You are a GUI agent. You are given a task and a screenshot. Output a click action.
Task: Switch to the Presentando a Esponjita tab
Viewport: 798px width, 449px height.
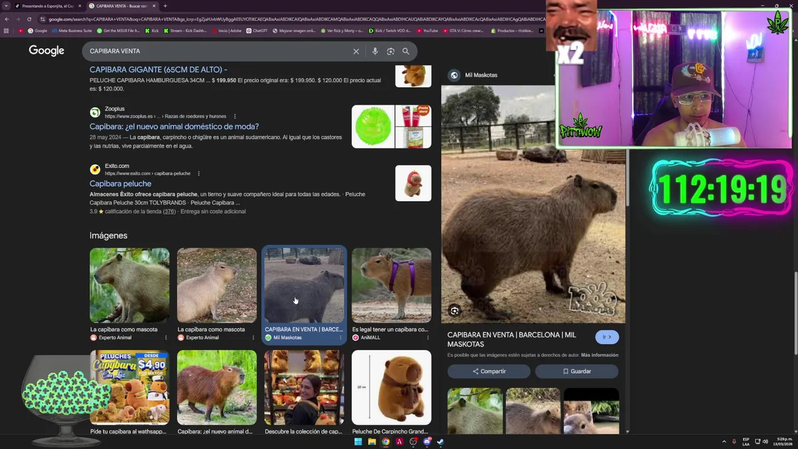(47, 6)
